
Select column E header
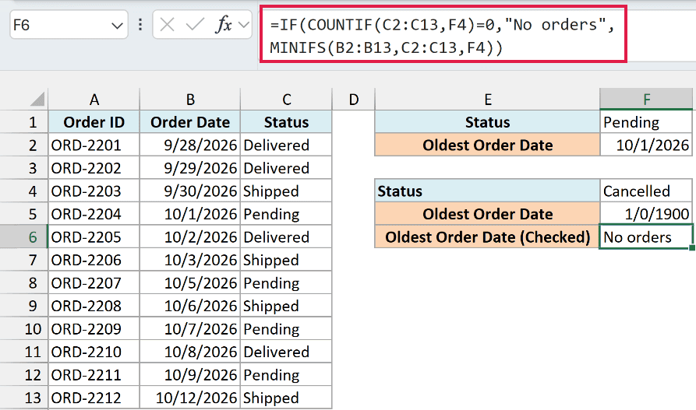pos(487,100)
